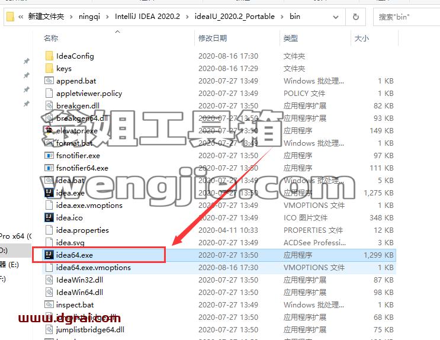Navigate to ideaIU_2020.2_Portable breadcrumb
440x340 pixels.
tap(235, 16)
